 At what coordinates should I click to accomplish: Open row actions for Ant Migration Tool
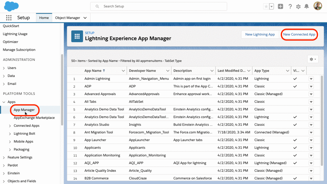point(311,132)
